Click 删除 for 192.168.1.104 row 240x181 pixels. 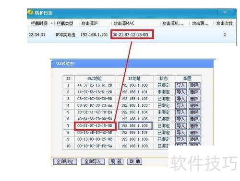point(194,112)
